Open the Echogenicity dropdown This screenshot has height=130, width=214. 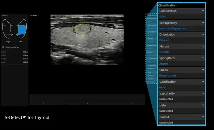(x=182, y=23)
